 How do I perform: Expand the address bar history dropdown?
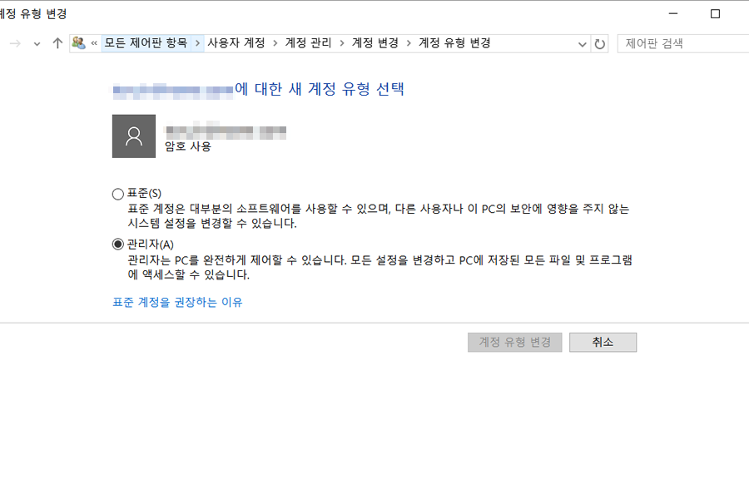click(x=582, y=44)
